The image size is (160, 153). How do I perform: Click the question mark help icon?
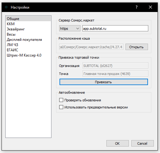point(137,7)
